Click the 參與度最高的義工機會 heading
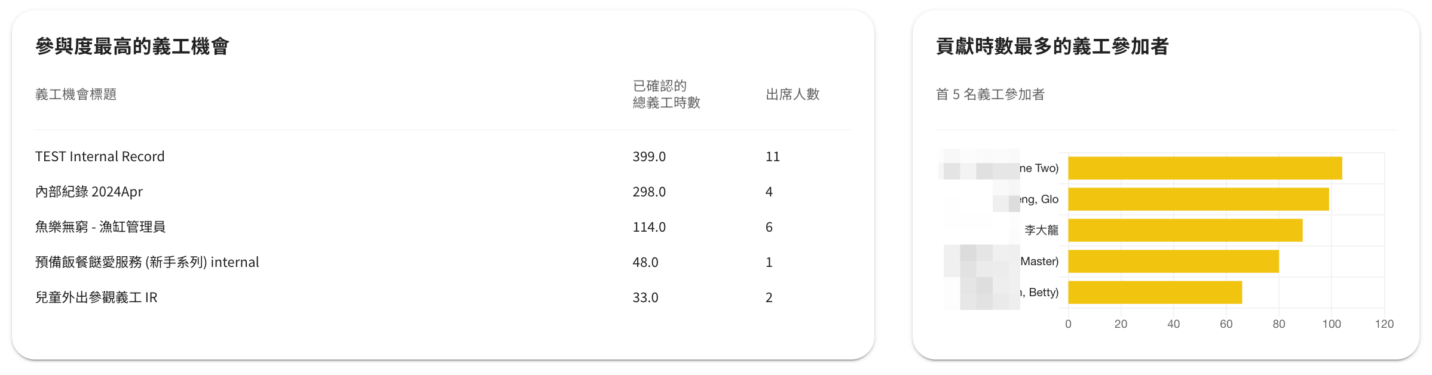The width and height of the screenshot is (1432, 375). (x=132, y=46)
